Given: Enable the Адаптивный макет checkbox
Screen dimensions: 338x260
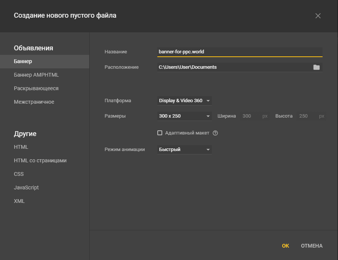Looking at the screenshot, I should pos(160,133).
